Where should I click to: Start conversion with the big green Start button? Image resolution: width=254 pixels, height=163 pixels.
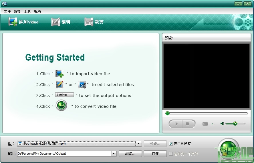[x=229, y=149]
